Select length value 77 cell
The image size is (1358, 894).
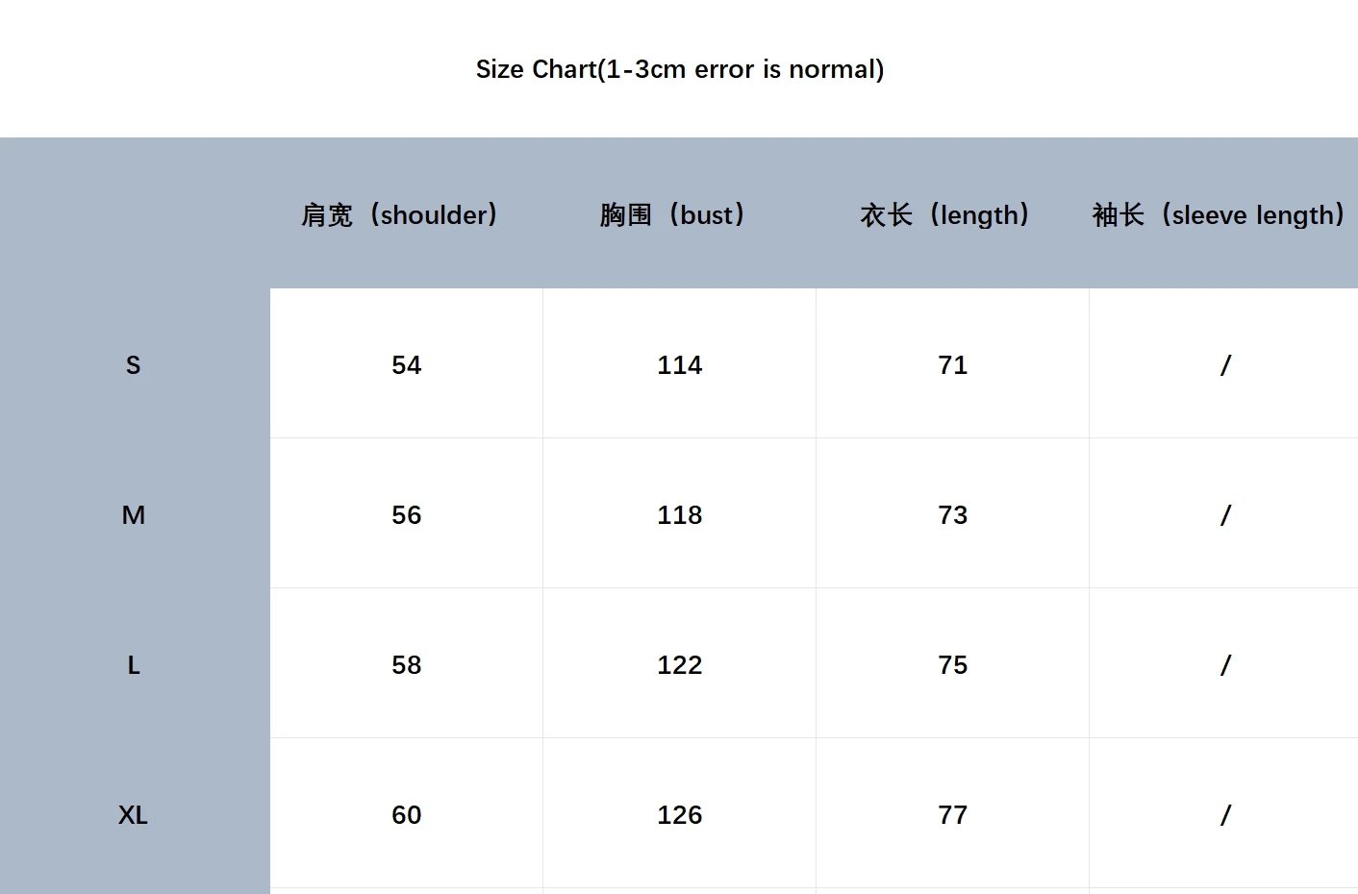tap(952, 814)
